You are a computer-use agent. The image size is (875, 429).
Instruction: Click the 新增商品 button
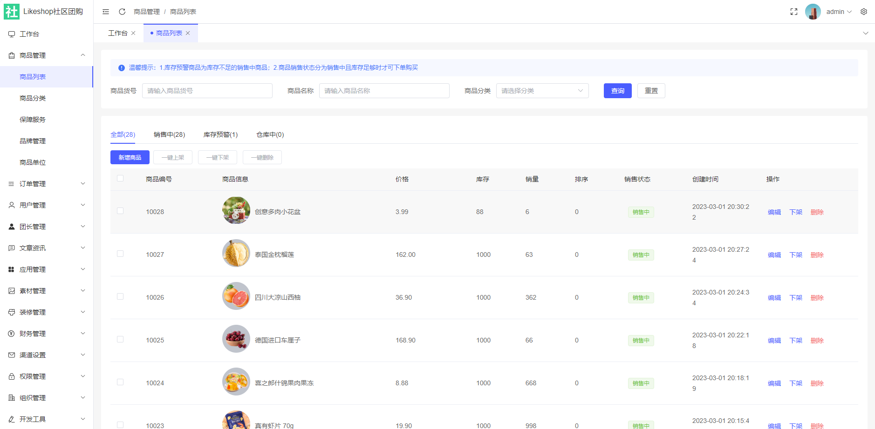tap(130, 157)
